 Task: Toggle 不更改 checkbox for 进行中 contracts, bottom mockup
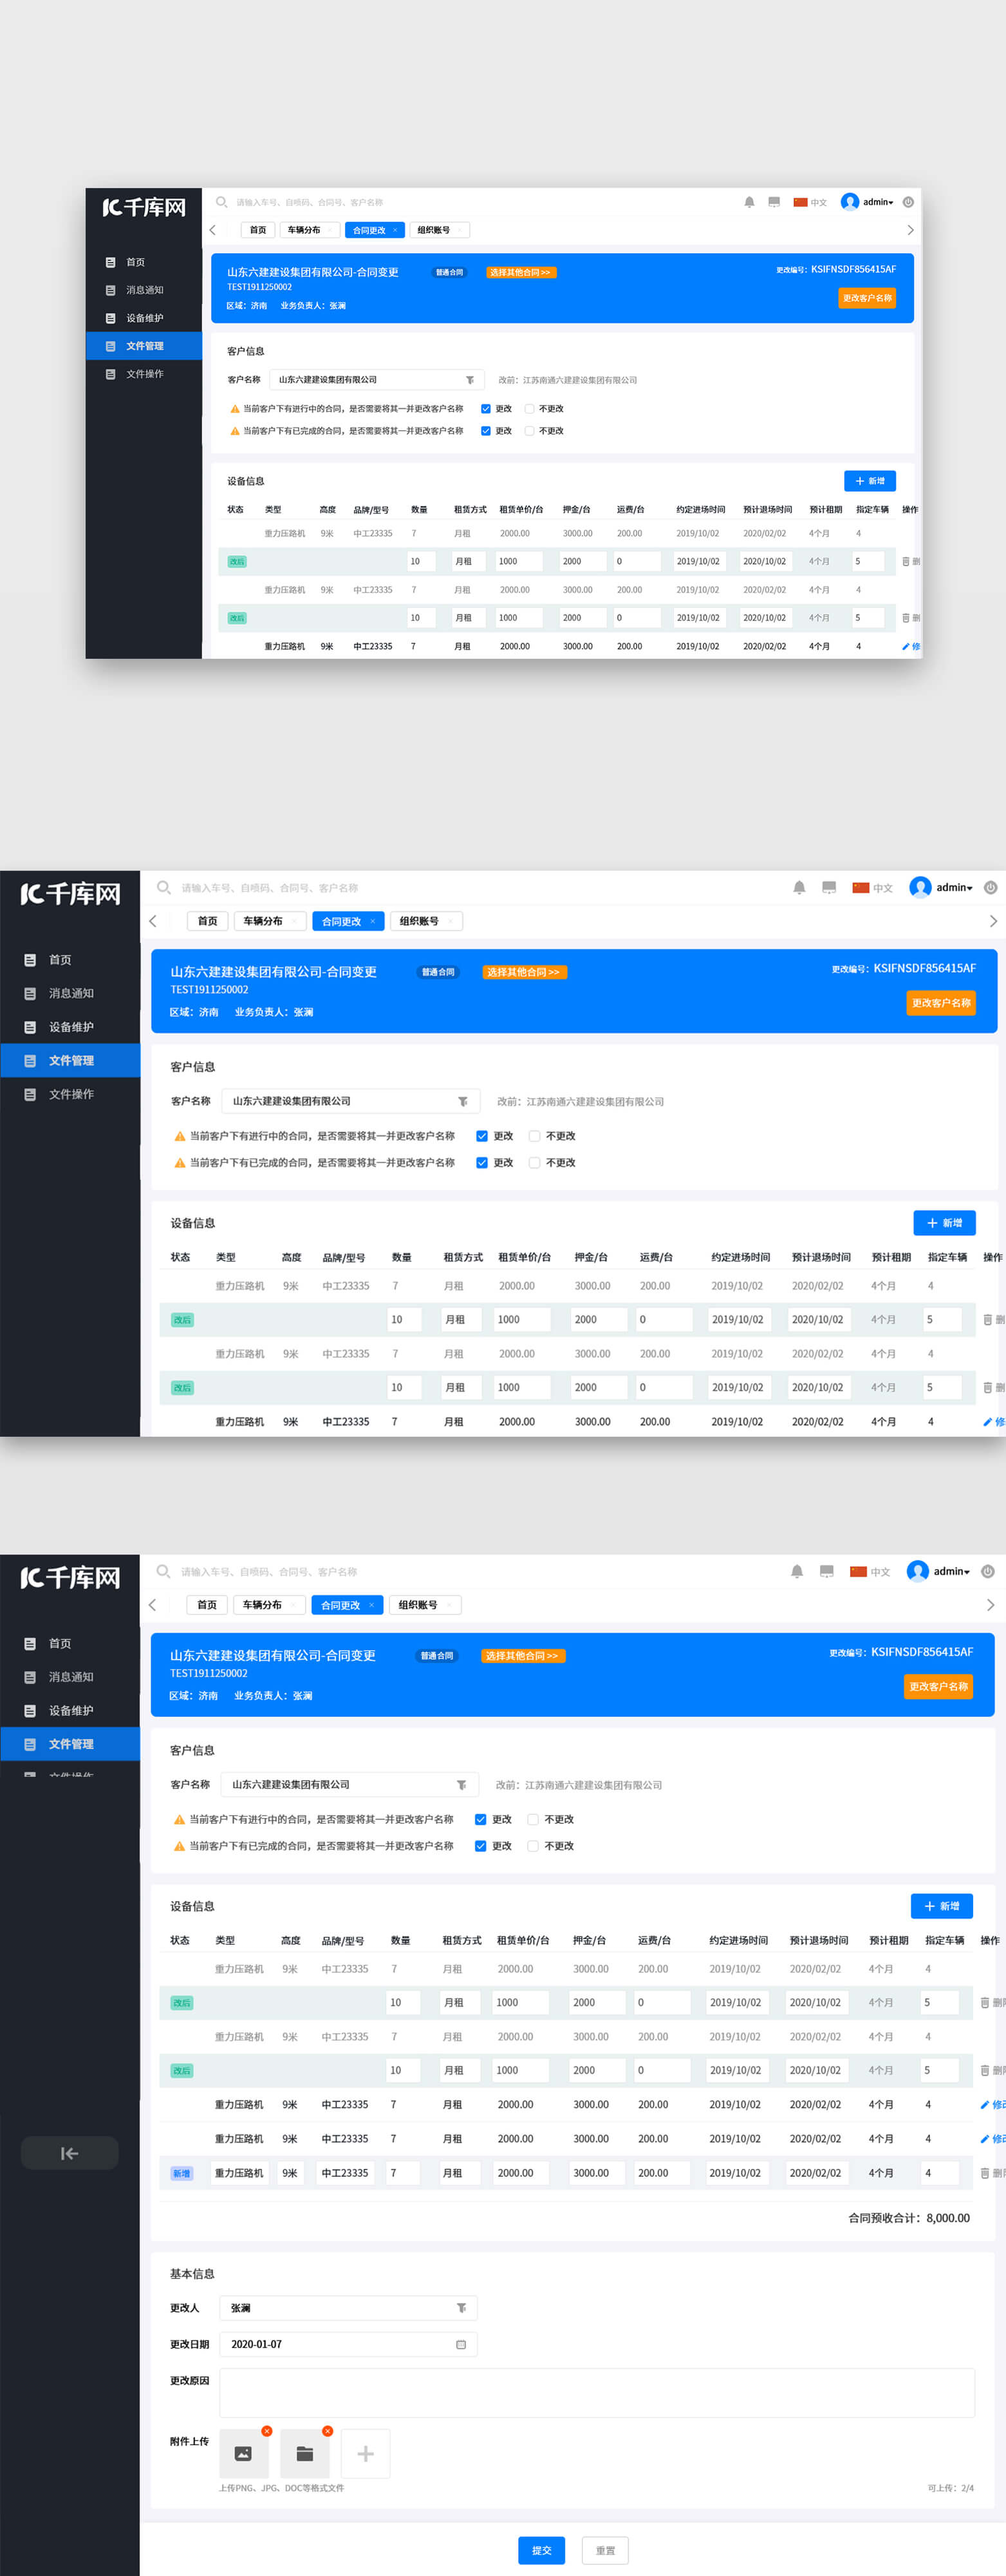(532, 1819)
